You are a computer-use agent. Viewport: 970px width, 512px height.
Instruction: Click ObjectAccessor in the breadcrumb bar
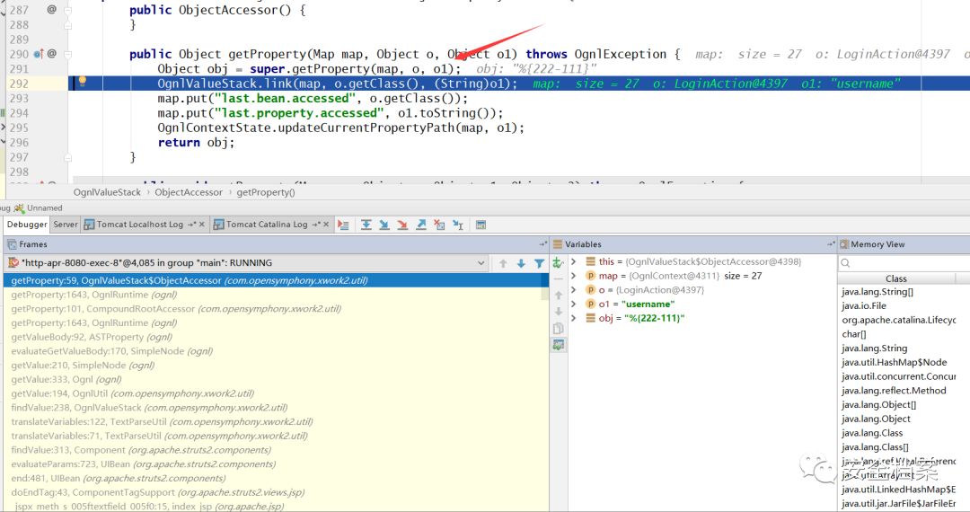pos(188,192)
